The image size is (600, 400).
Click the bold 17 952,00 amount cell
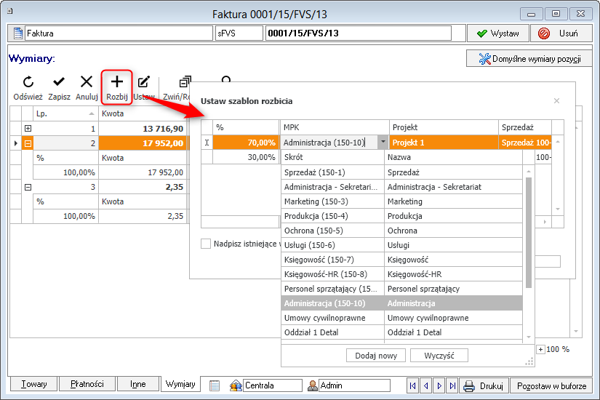(x=143, y=143)
